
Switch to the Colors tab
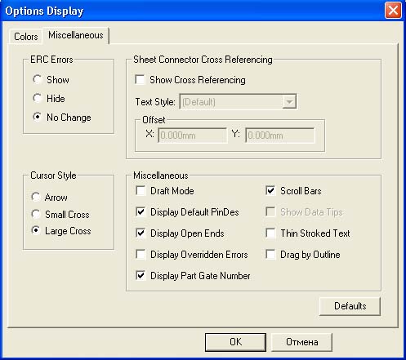(26, 37)
